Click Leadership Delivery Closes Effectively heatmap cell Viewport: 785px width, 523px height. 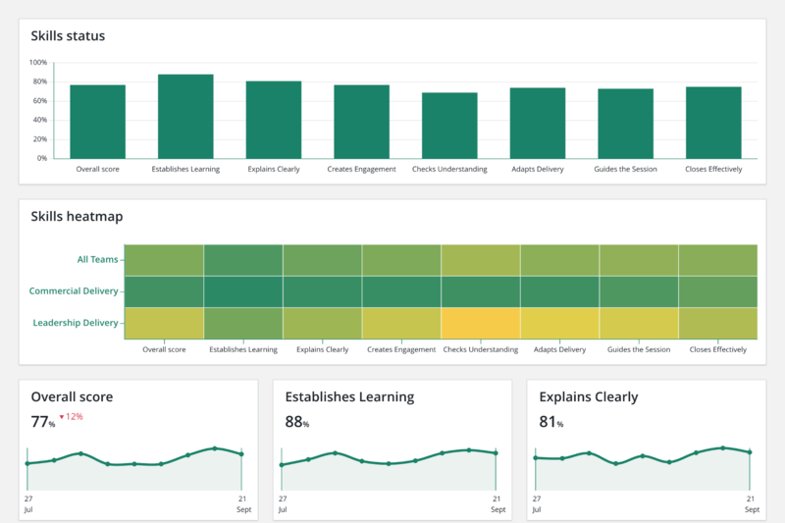click(718, 323)
